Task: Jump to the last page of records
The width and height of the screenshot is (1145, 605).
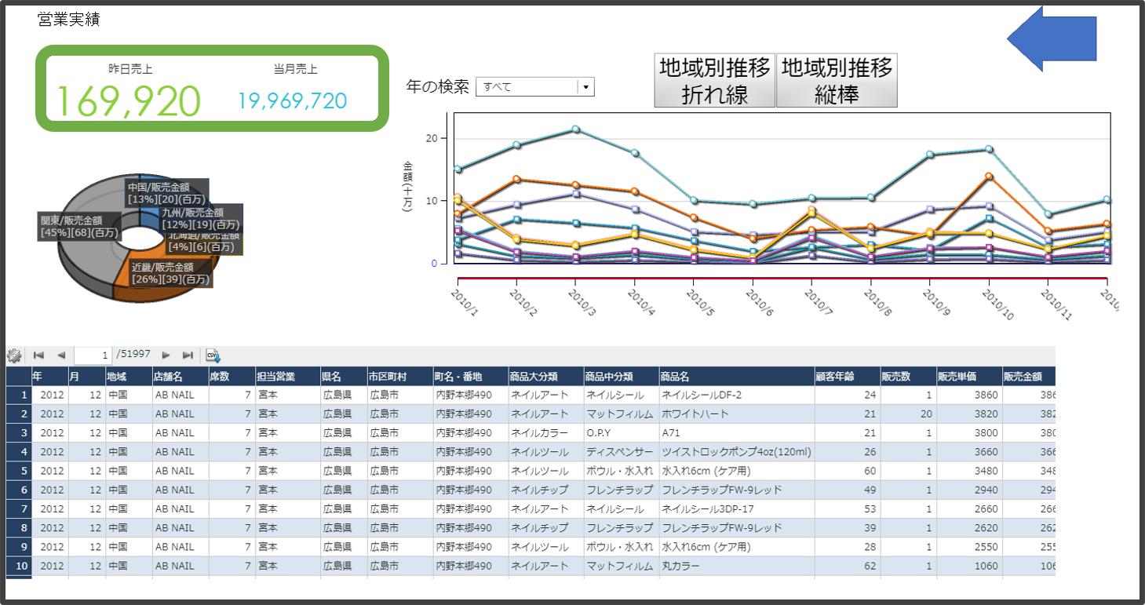Action: coord(188,355)
